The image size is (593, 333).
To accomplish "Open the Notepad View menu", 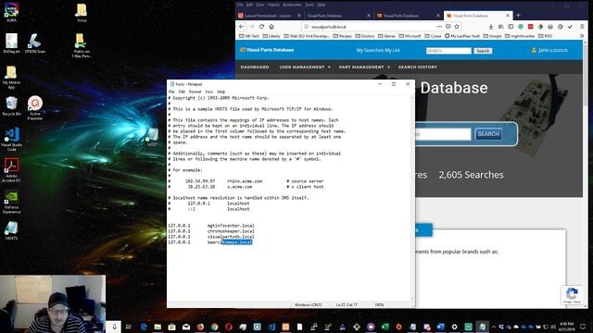I will (x=209, y=92).
